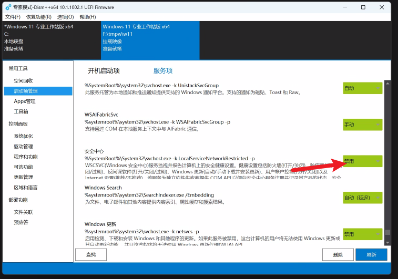Open the 帮助(H) menu
The width and height of the screenshot is (398, 279).
point(88,17)
